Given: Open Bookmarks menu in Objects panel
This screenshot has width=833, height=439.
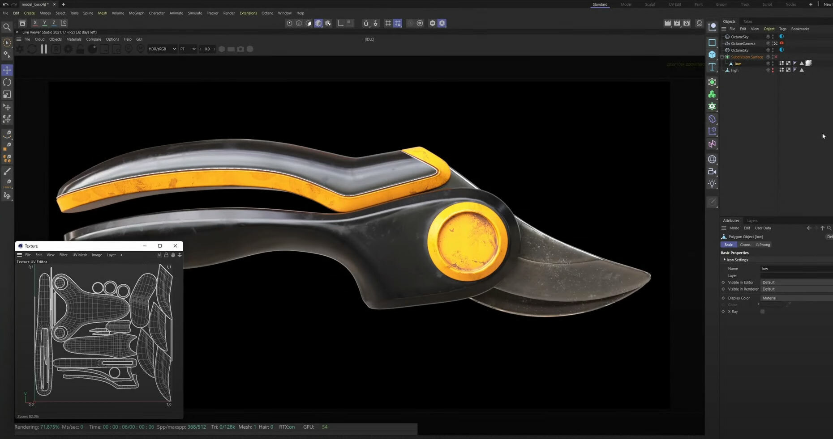Looking at the screenshot, I should [x=800, y=29].
